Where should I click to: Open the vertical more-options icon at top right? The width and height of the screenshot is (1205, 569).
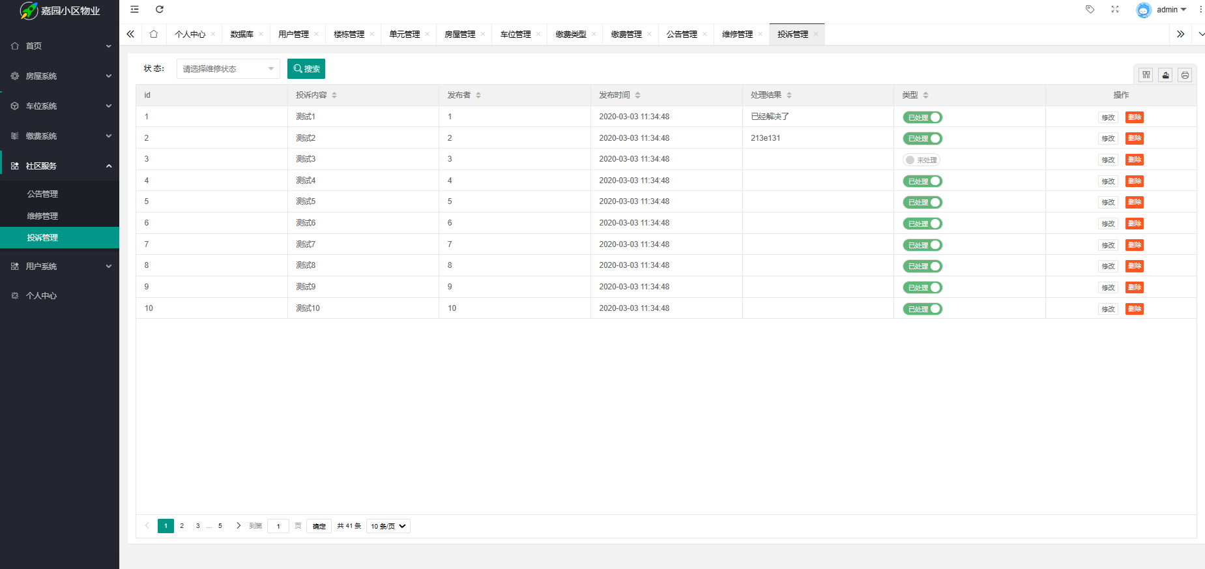point(1200,9)
